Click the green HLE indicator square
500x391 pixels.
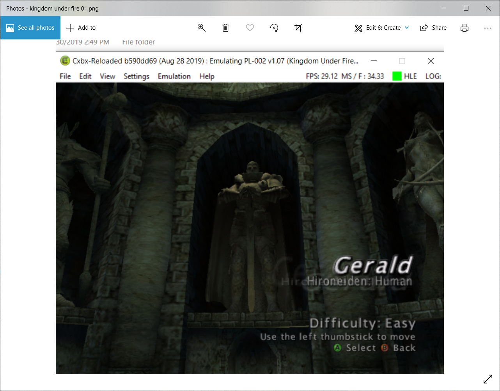pos(397,76)
